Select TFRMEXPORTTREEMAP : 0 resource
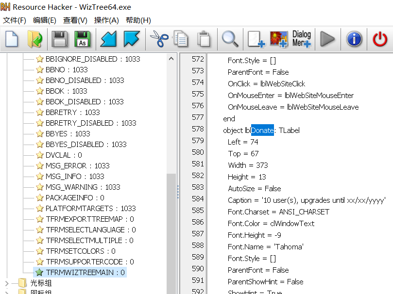The width and height of the screenshot is (393, 294). pyautogui.click(x=90, y=219)
